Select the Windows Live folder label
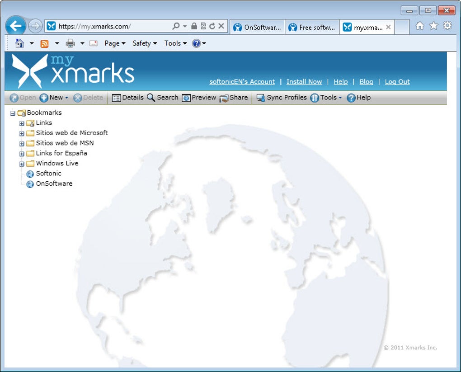The width and height of the screenshot is (461, 372). [57, 163]
